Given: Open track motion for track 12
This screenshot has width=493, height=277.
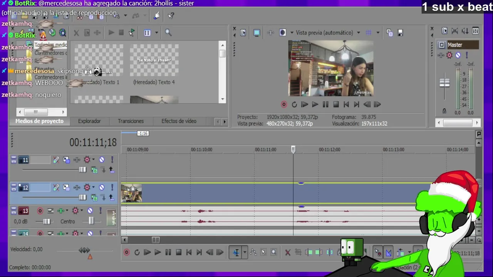Looking at the screenshot, I should coord(66,187).
